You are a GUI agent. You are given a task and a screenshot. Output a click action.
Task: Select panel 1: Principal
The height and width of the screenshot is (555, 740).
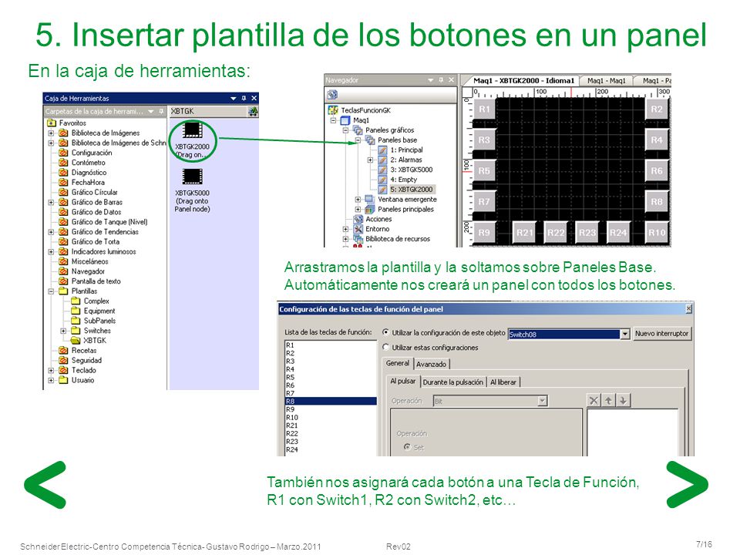(401, 150)
